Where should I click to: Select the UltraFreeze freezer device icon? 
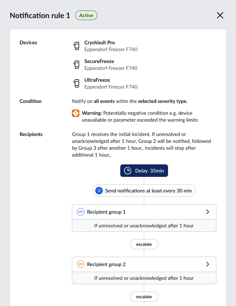77,83
